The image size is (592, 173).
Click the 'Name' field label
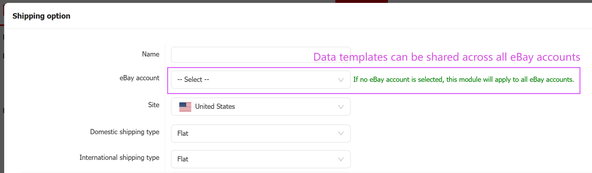click(x=150, y=54)
